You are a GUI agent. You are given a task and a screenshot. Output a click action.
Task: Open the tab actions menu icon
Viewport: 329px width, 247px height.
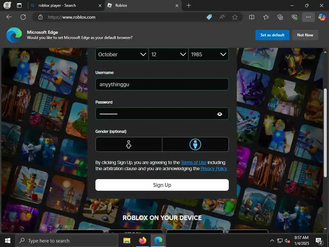(19, 5)
